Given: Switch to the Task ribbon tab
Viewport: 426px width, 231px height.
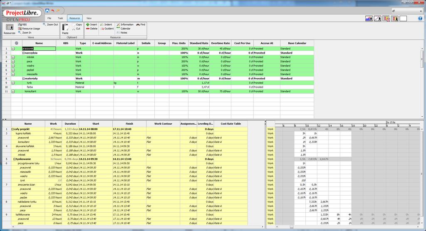Looking at the screenshot, I should tap(60, 18).
